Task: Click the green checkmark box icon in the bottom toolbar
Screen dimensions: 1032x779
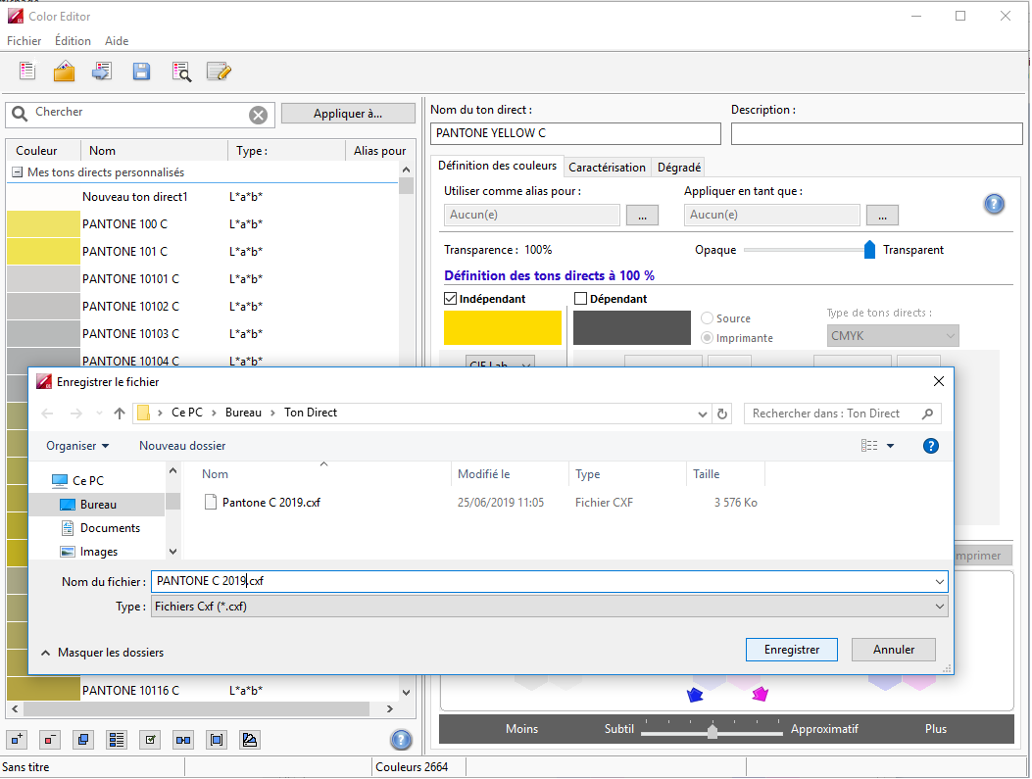Action: point(150,740)
